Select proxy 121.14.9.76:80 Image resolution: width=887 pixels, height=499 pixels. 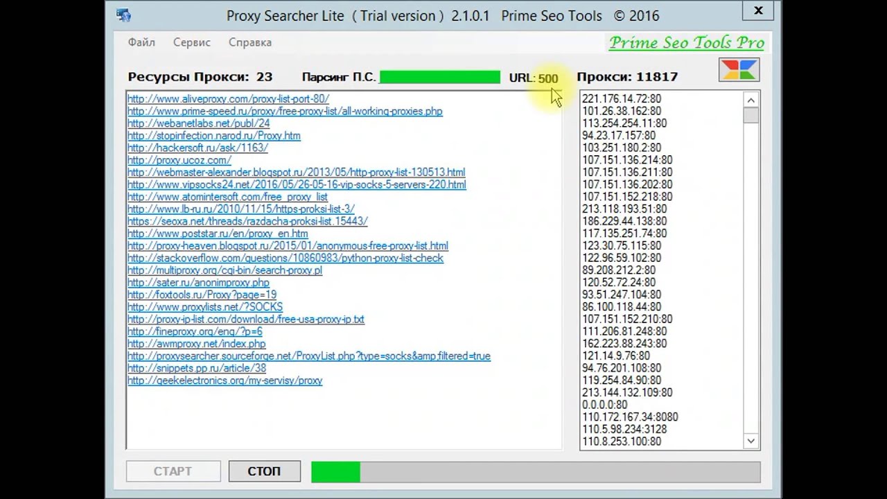tap(616, 356)
